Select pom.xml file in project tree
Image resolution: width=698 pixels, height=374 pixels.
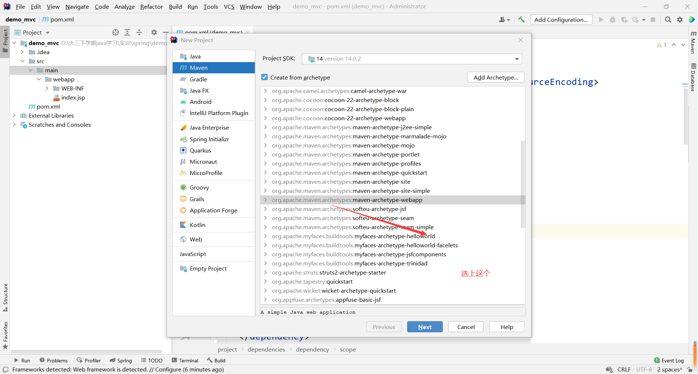tap(44, 106)
